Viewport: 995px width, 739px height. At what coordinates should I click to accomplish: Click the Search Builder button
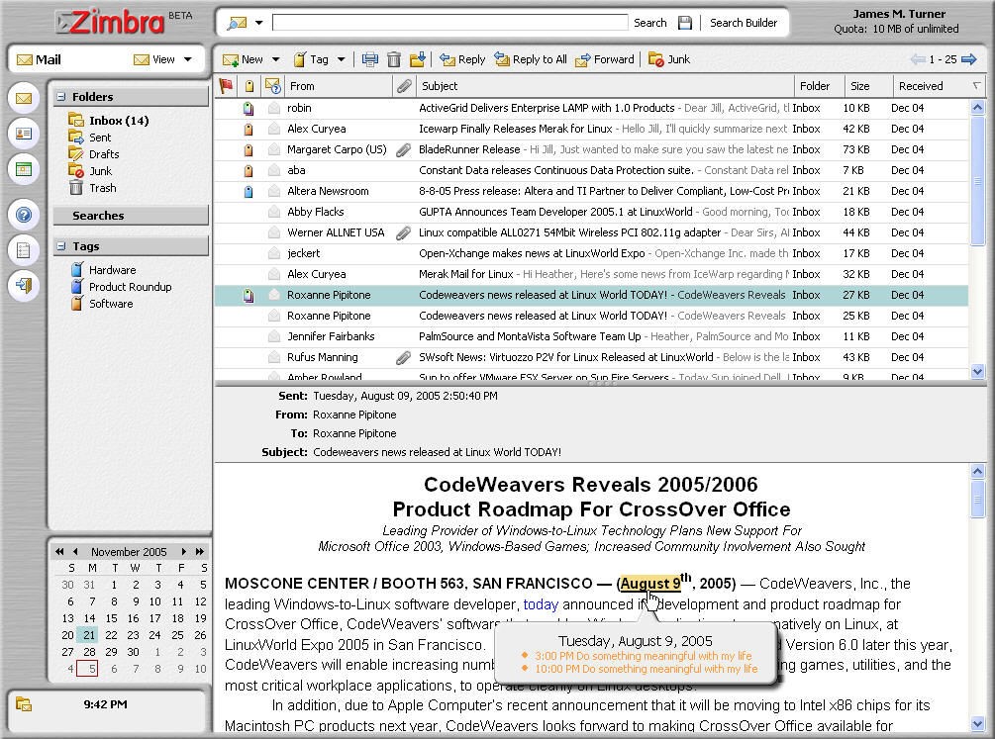(x=743, y=23)
